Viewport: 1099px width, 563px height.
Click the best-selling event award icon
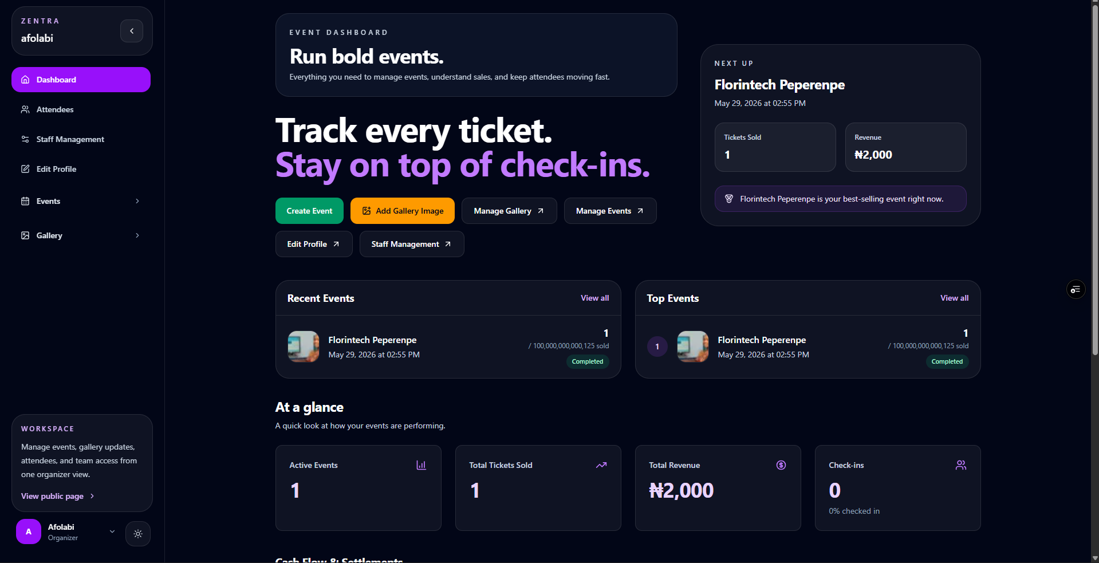pos(729,199)
